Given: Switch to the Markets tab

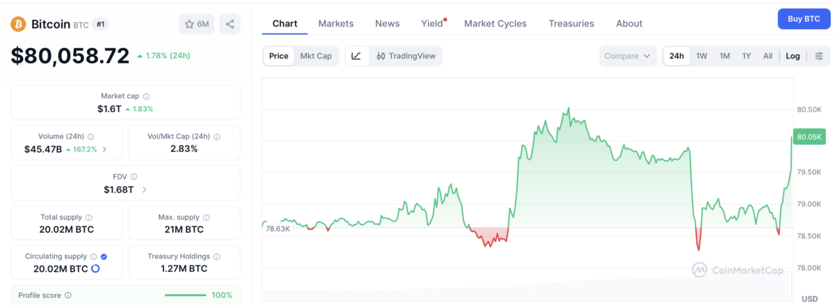Looking at the screenshot, I should [336, 24].
